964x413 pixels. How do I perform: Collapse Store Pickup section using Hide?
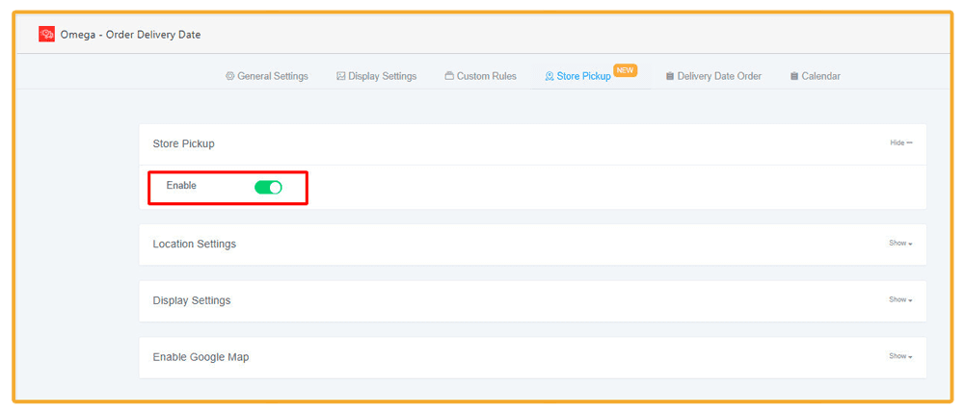tap(900, 143)
